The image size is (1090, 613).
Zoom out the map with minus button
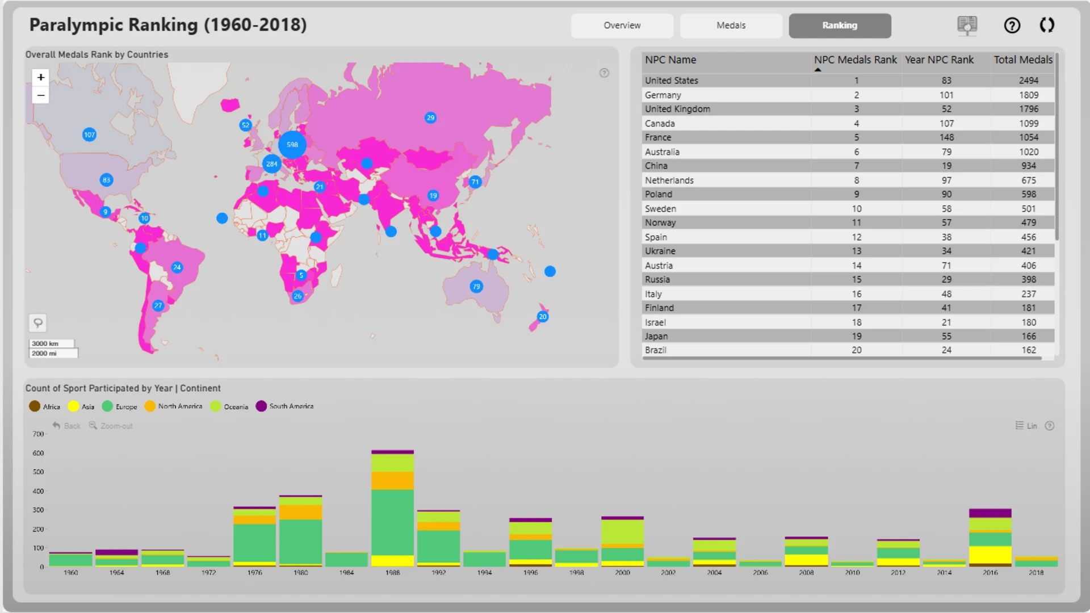click(41, 95)
